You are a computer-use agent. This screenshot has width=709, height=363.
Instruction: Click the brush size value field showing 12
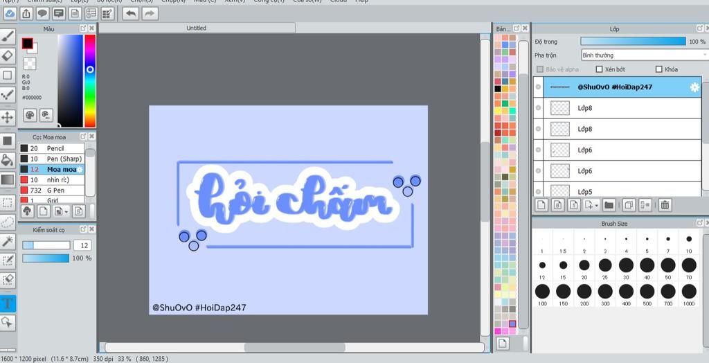point(83,245)
